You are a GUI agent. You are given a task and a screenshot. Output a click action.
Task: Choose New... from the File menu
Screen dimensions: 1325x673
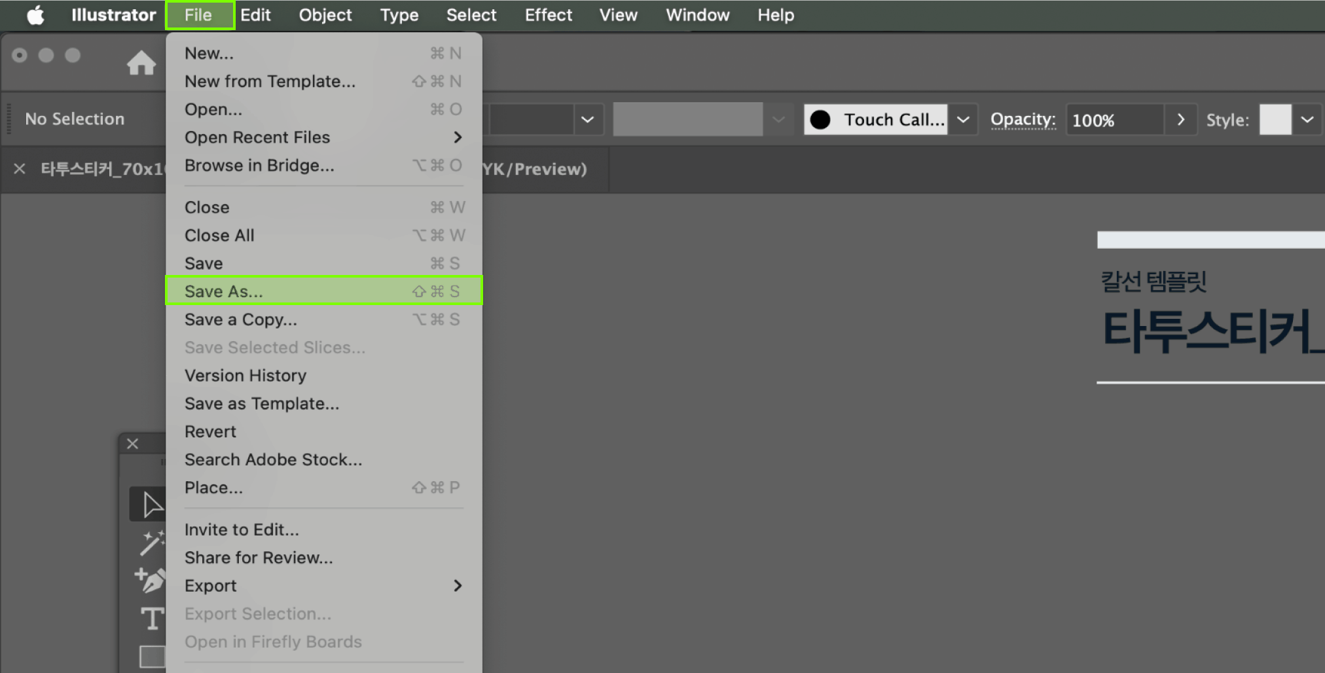(x=324, y=53)
